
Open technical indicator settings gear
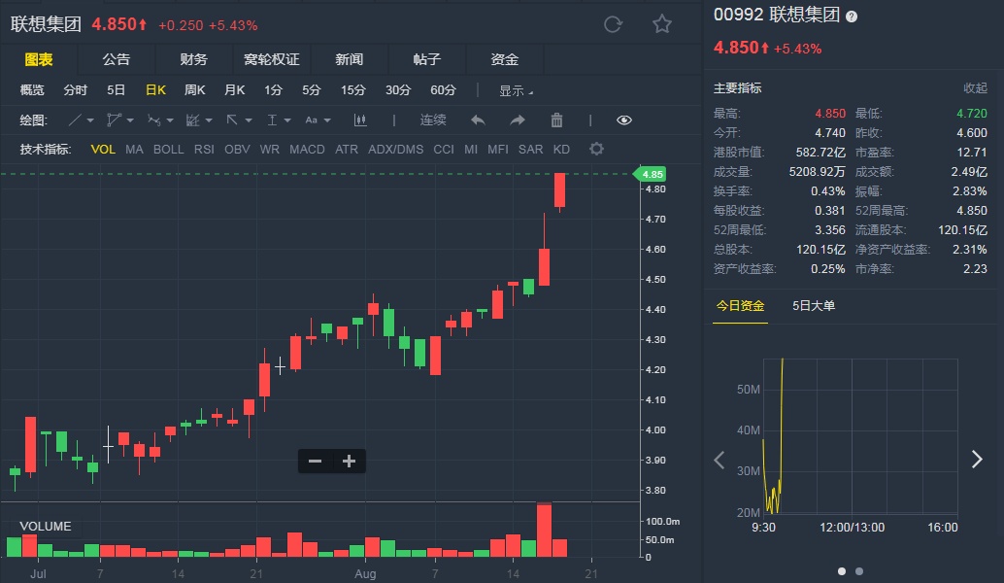(x=596, y=149)
